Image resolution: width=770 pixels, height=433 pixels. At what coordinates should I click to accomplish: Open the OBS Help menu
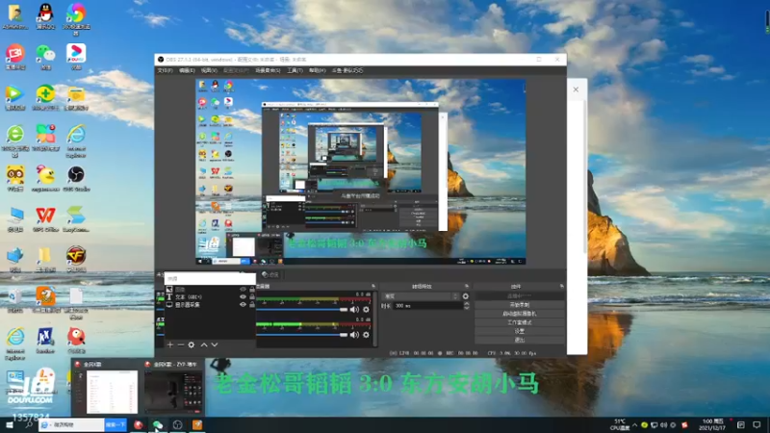pos(318,70)
